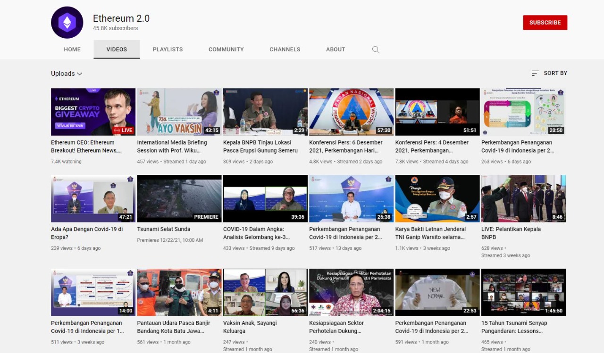Screen dimensions: 604x353
Task: Click title 'COVID-19 Dalam Angka: Analisis Gelombang ke-3'
Action: click(257, 233)
